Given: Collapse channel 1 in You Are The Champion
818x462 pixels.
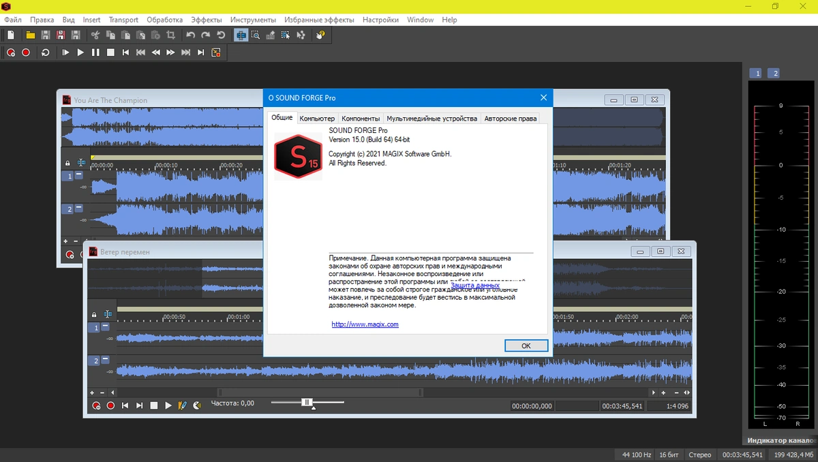Looking at the screenshot, I should click(x=78, y=175).
